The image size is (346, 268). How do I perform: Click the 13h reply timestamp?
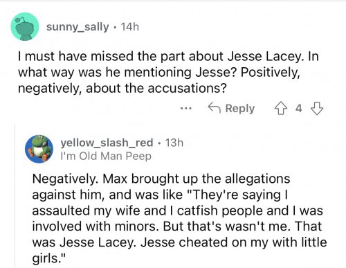tap(174, 143)
